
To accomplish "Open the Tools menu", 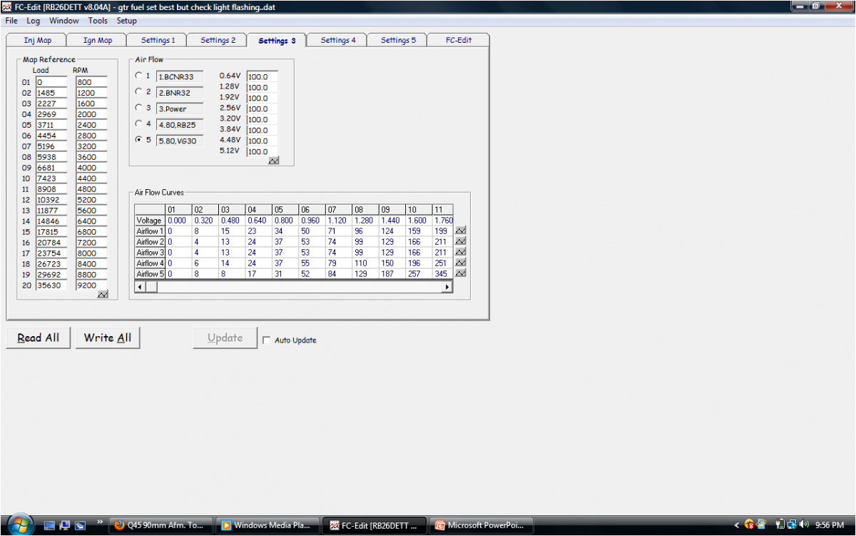I will 98,21.
